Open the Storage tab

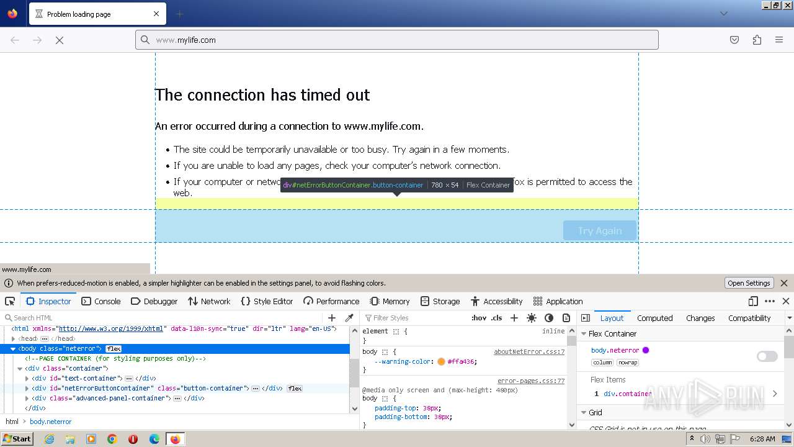[x=440, y=301]
